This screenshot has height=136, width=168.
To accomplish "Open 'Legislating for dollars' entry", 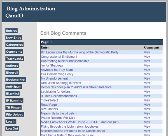I will click(x=56, y=92).
